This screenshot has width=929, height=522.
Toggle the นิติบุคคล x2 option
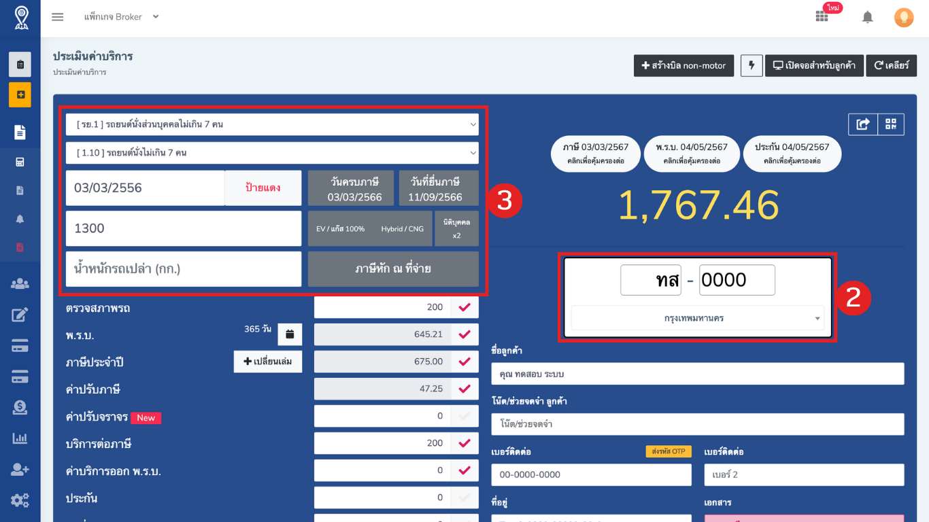coord(456,228)
